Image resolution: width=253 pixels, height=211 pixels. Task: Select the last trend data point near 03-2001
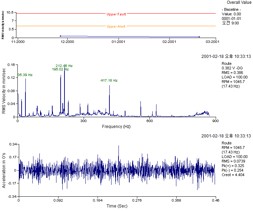point(199,37)
